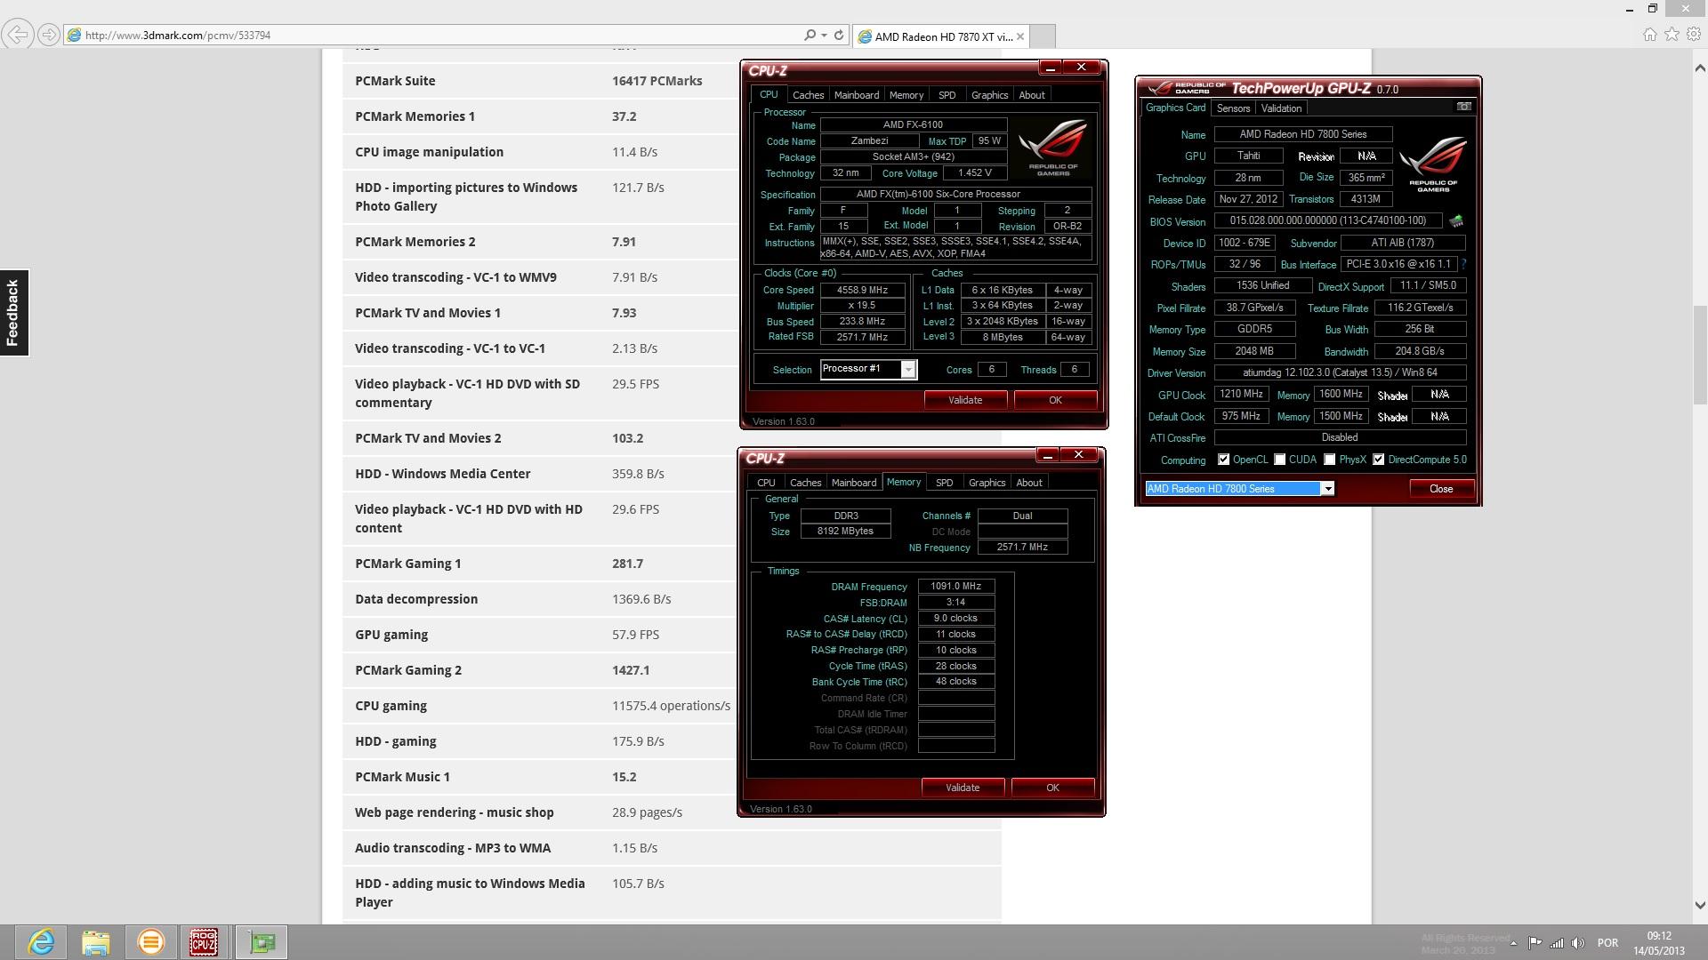
Task: Open Internet Explorer from the taskbar
Action: point(41,942)
